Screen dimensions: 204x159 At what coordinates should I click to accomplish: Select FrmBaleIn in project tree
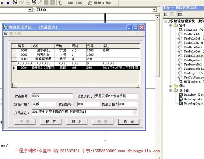coord(192,43)
